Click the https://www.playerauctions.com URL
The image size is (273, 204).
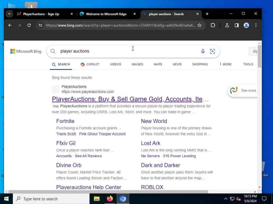(x=87, y=92)
